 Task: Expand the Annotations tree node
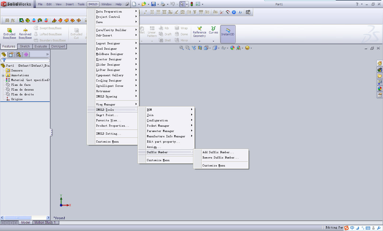3,75
